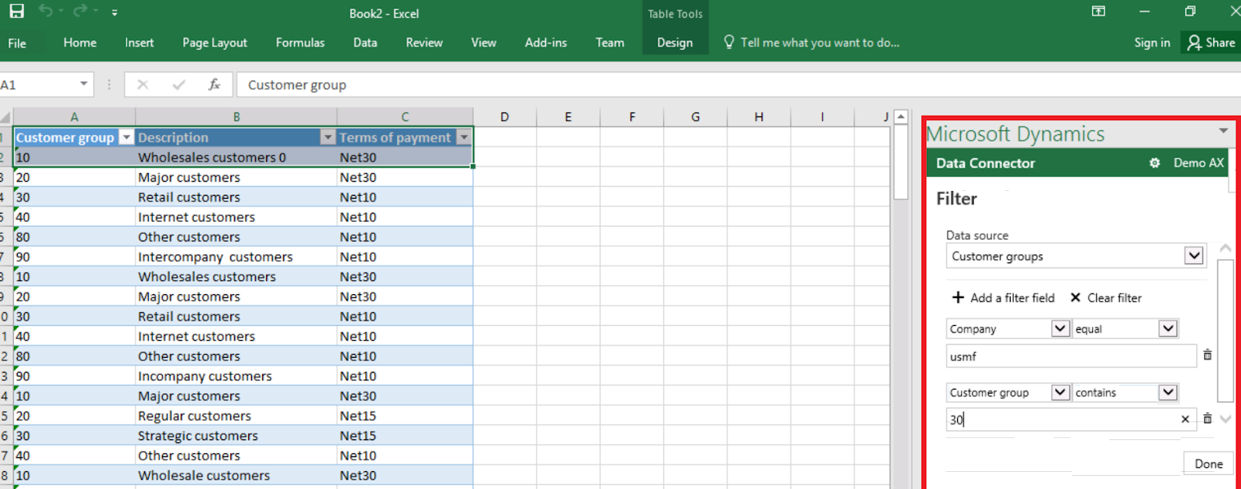This screenshot has width=1241, height=489.
Task: Delete Company filter with trash icon
Action: pos(1208,355)
